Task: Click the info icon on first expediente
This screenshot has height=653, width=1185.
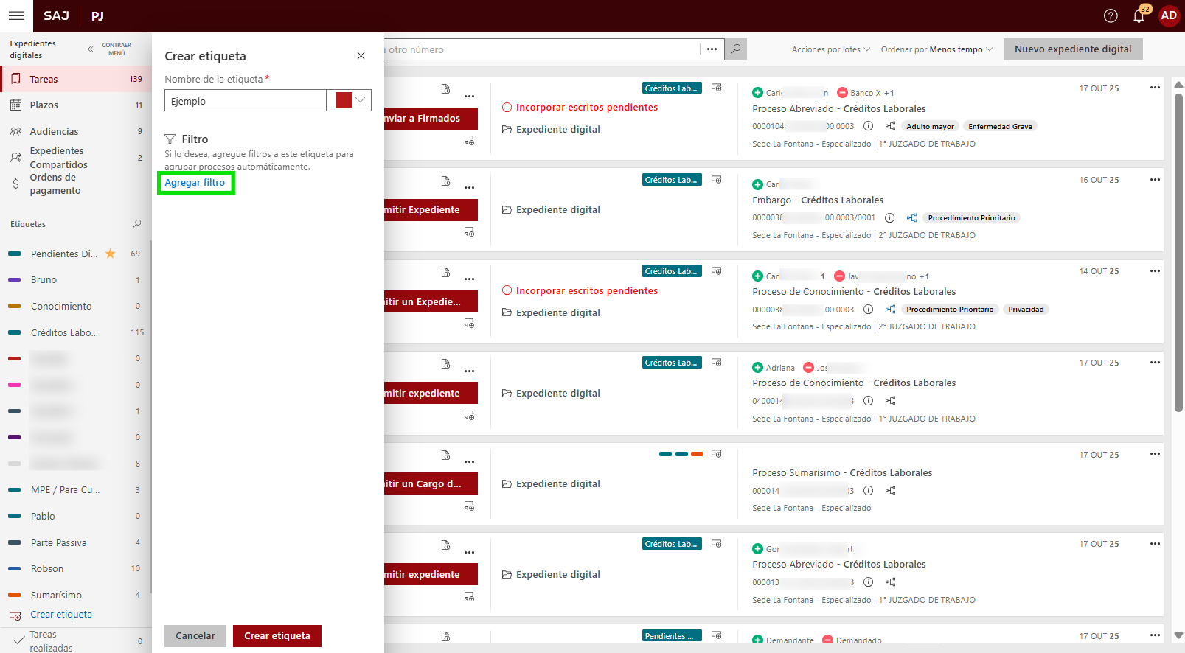Action: (x=868, y=126)
